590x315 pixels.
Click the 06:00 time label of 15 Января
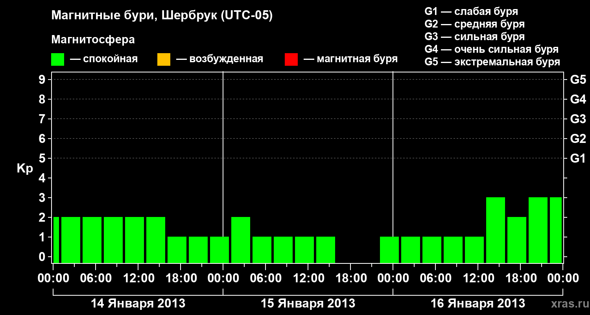265,278
